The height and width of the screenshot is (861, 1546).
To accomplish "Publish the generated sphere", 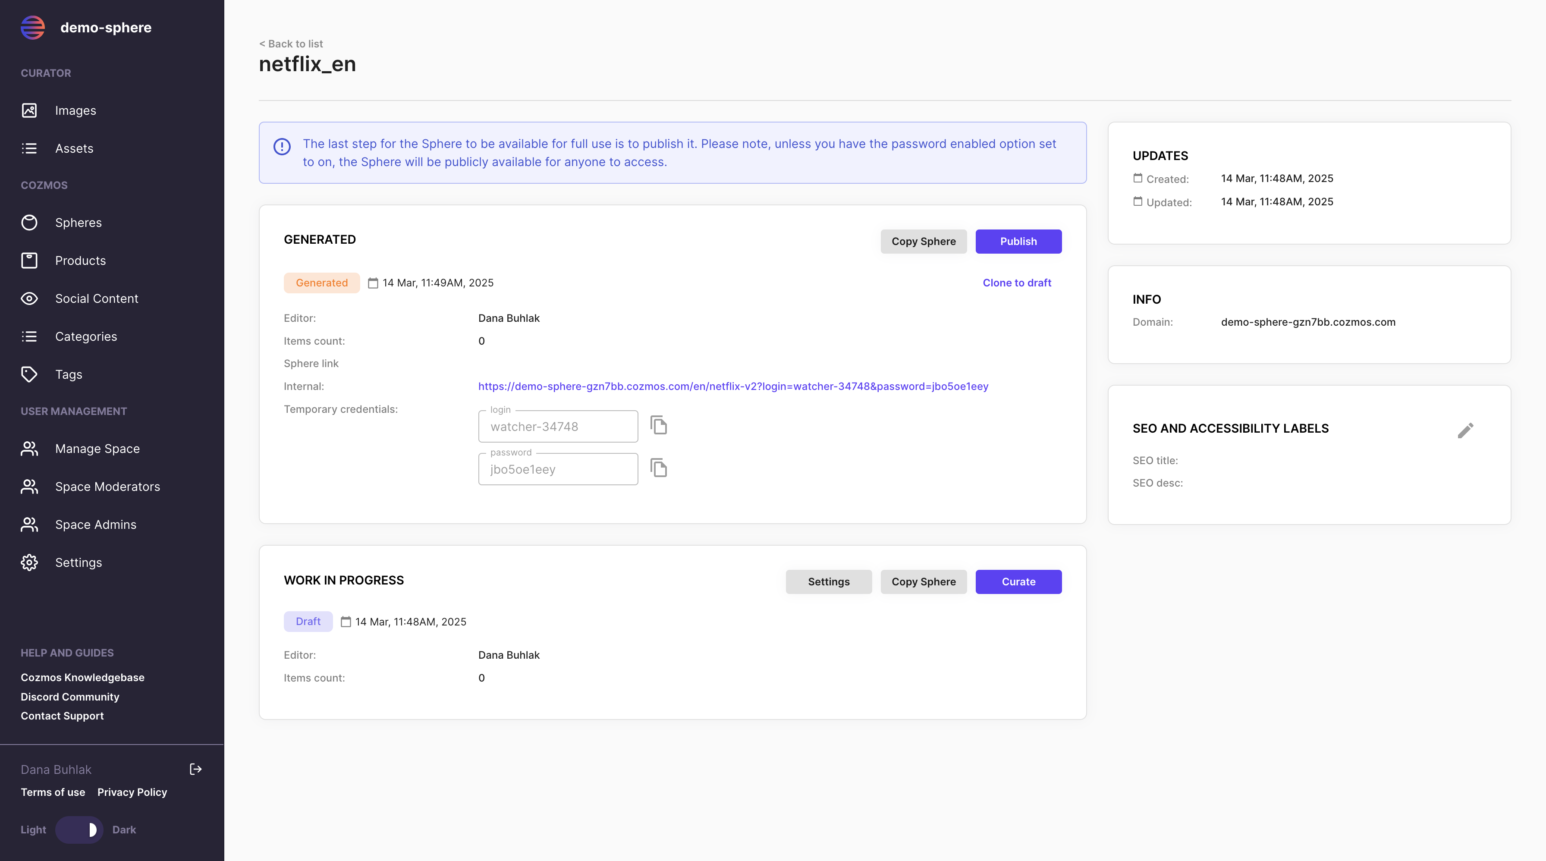I will (x=1018, y=241).
